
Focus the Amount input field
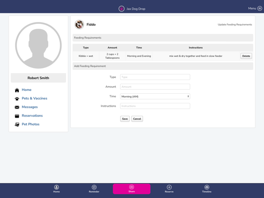pos(155,87)
